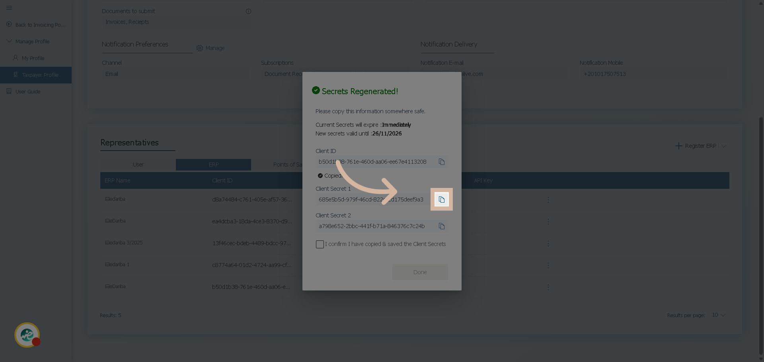Open actions menu for b50d1b38 row
The image size is (764, 362).
click(x=548, y=287)
